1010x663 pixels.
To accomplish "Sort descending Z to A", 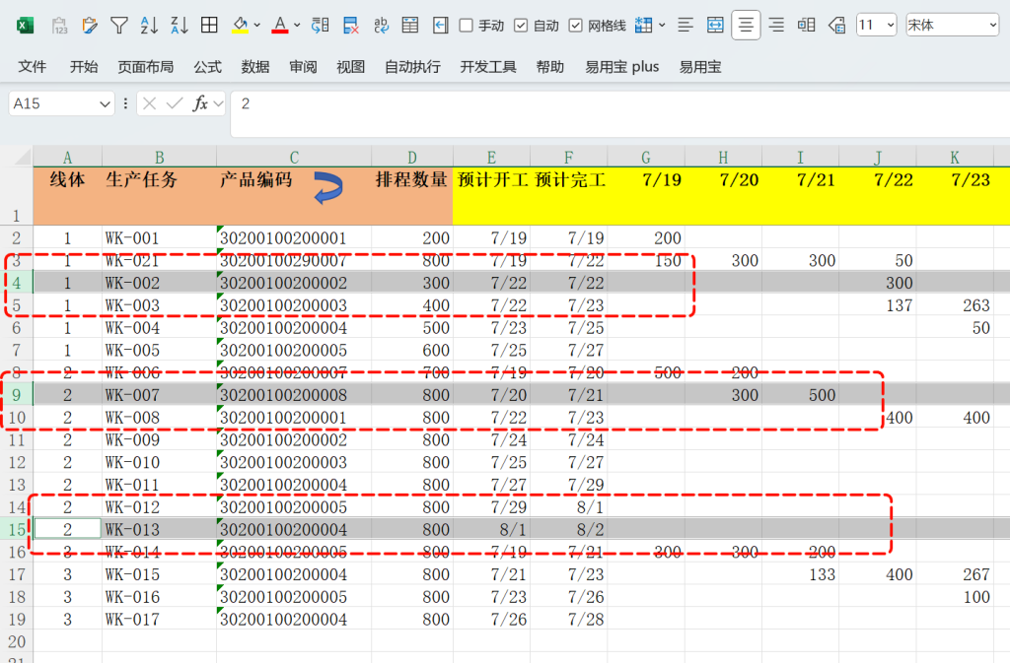I will coord(180,26).
